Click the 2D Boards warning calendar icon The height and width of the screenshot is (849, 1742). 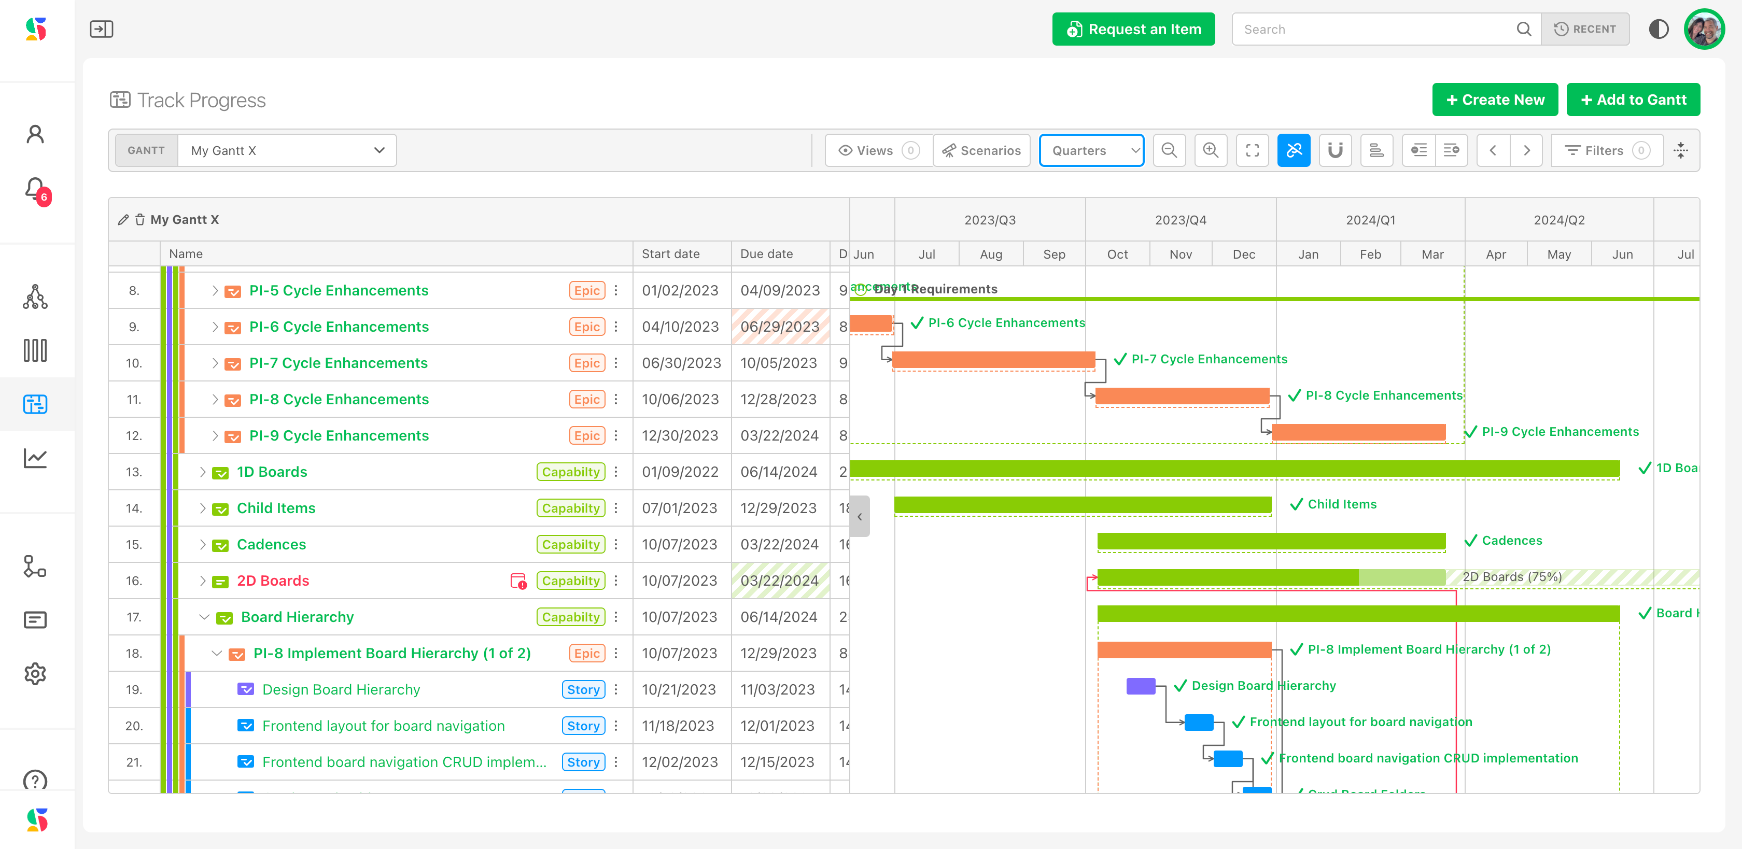[518, 581]
